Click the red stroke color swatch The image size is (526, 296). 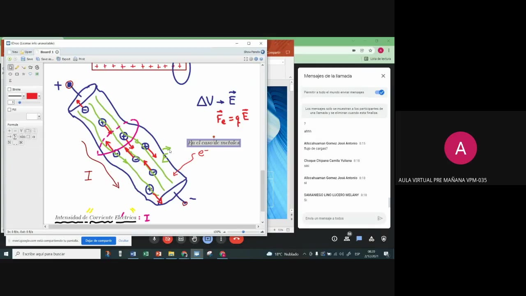click(x=32, y=96)
